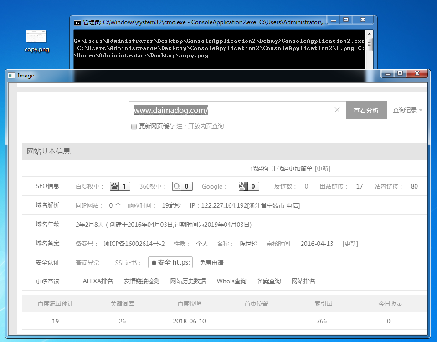Click the 域名年龄 row label
The width and height of the screenshot is (437, 342).
tap(47, 224)
